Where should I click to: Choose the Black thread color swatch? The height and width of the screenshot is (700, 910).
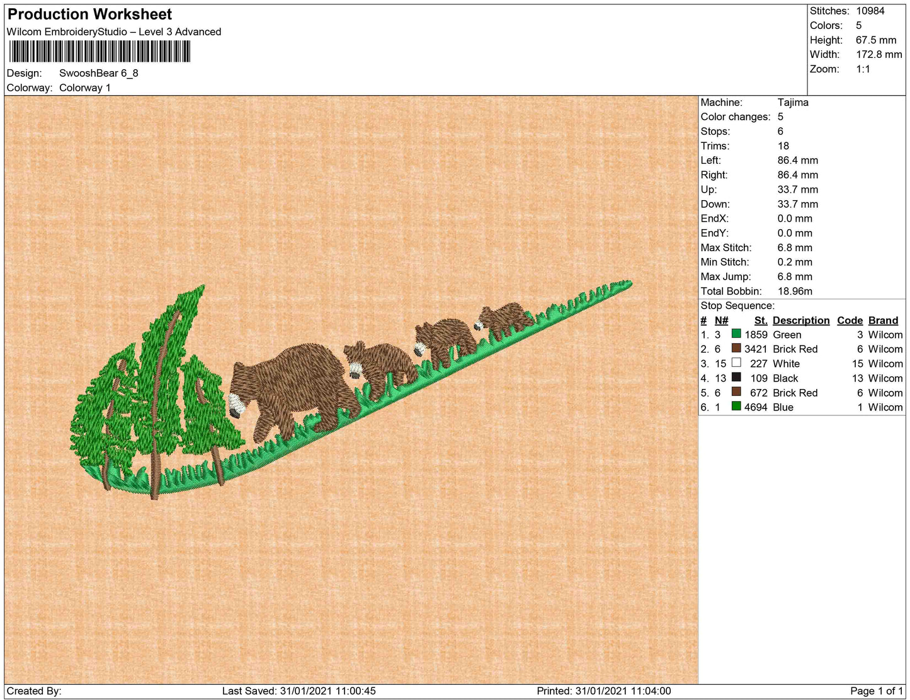(736, 377)
